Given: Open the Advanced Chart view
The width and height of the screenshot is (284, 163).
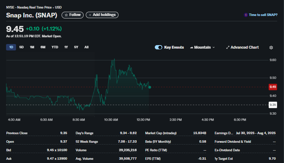Looking at the screenshot, I should click(242, 47).
